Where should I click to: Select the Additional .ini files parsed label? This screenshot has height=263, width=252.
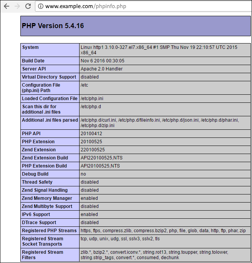coord(50,120)
